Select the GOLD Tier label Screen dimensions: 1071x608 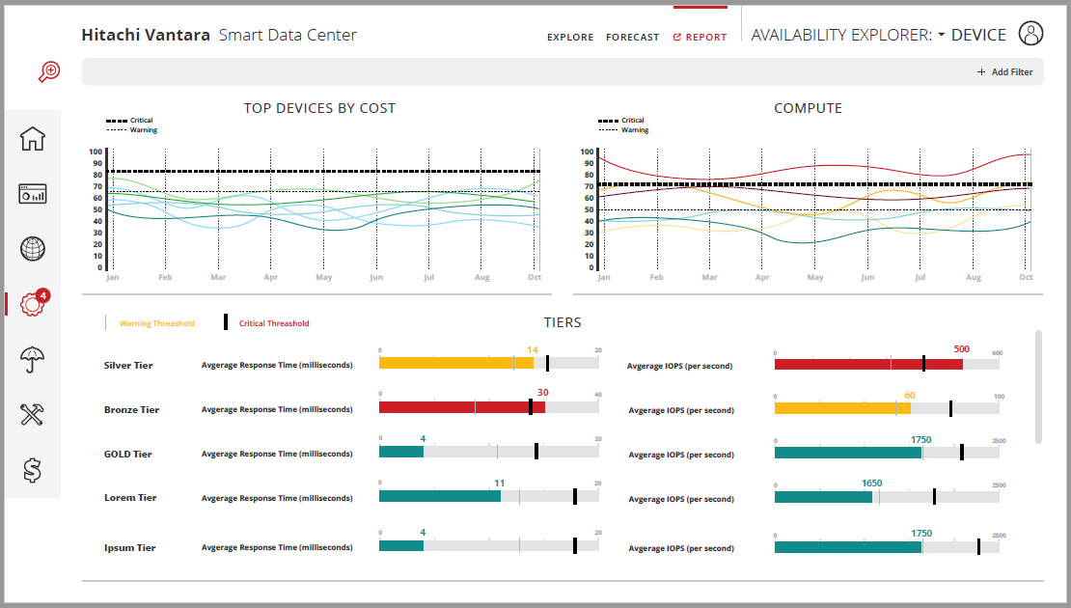click(x=127, y=455)
